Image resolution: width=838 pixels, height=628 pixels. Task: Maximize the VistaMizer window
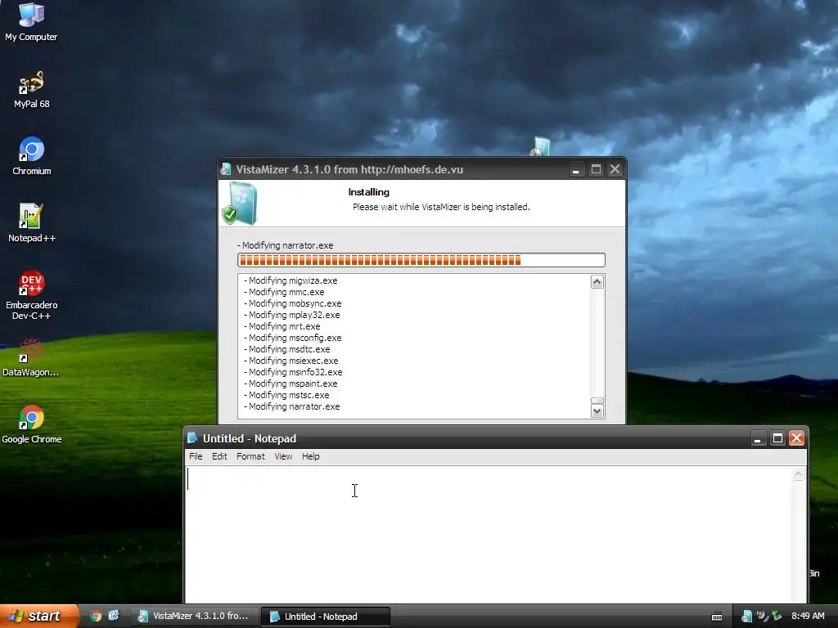(596, 170)
